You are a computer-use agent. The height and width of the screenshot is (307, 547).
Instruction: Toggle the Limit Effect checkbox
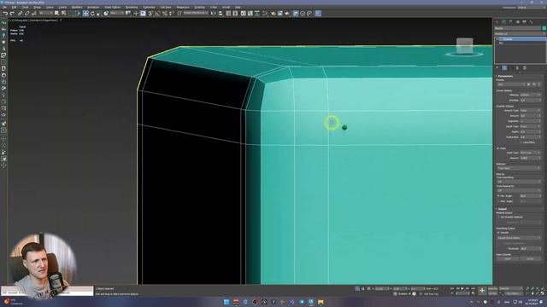click(x=521, y=142)
